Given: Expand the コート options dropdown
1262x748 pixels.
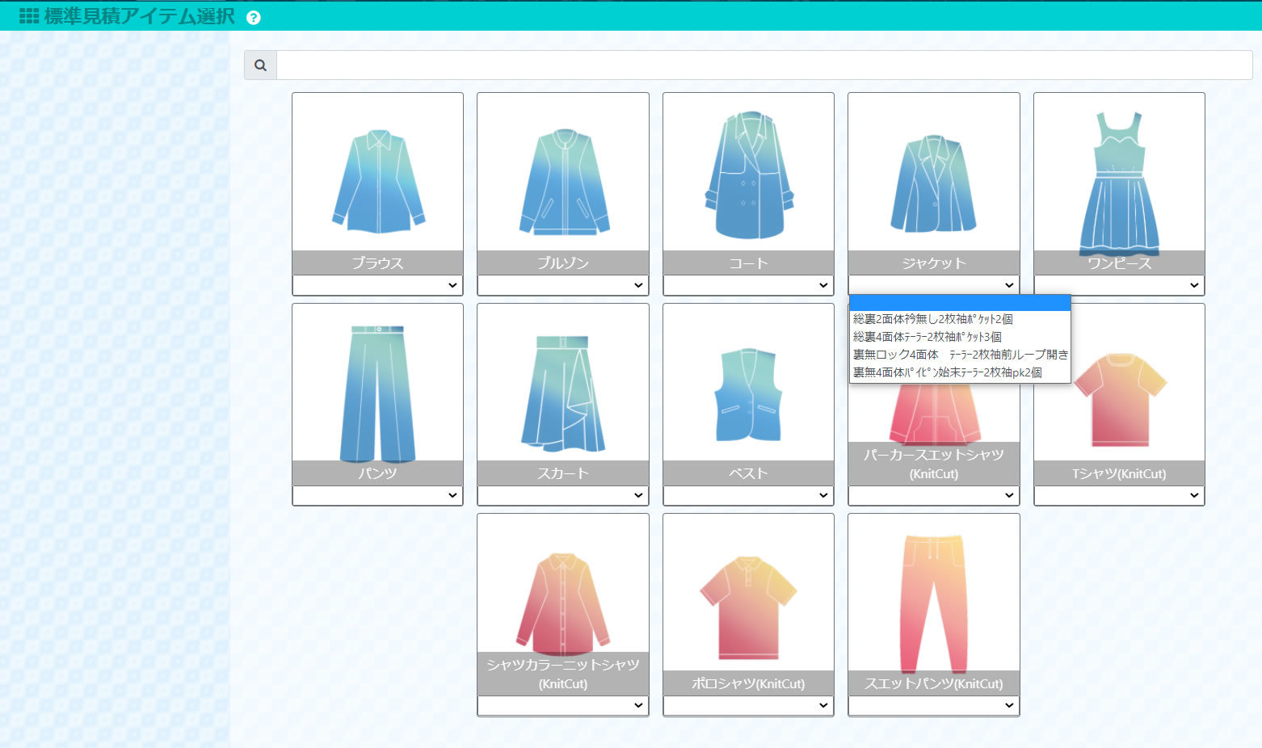Looking at the screenshot, I should (x=748, y=285).
